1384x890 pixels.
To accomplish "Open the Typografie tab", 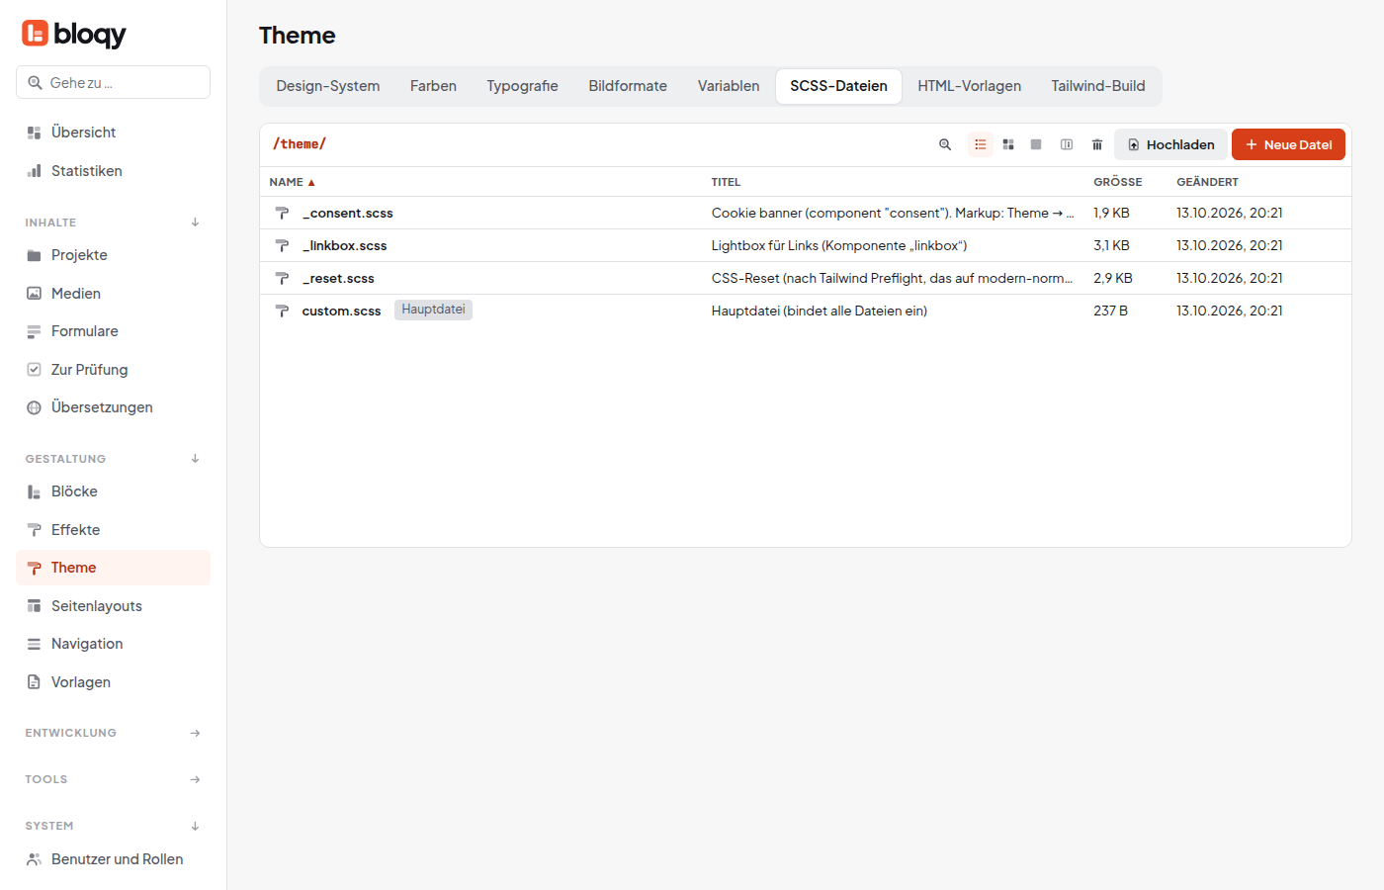I will click(522, 86).
